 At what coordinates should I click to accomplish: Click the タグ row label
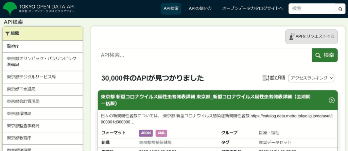click(225, 143)
